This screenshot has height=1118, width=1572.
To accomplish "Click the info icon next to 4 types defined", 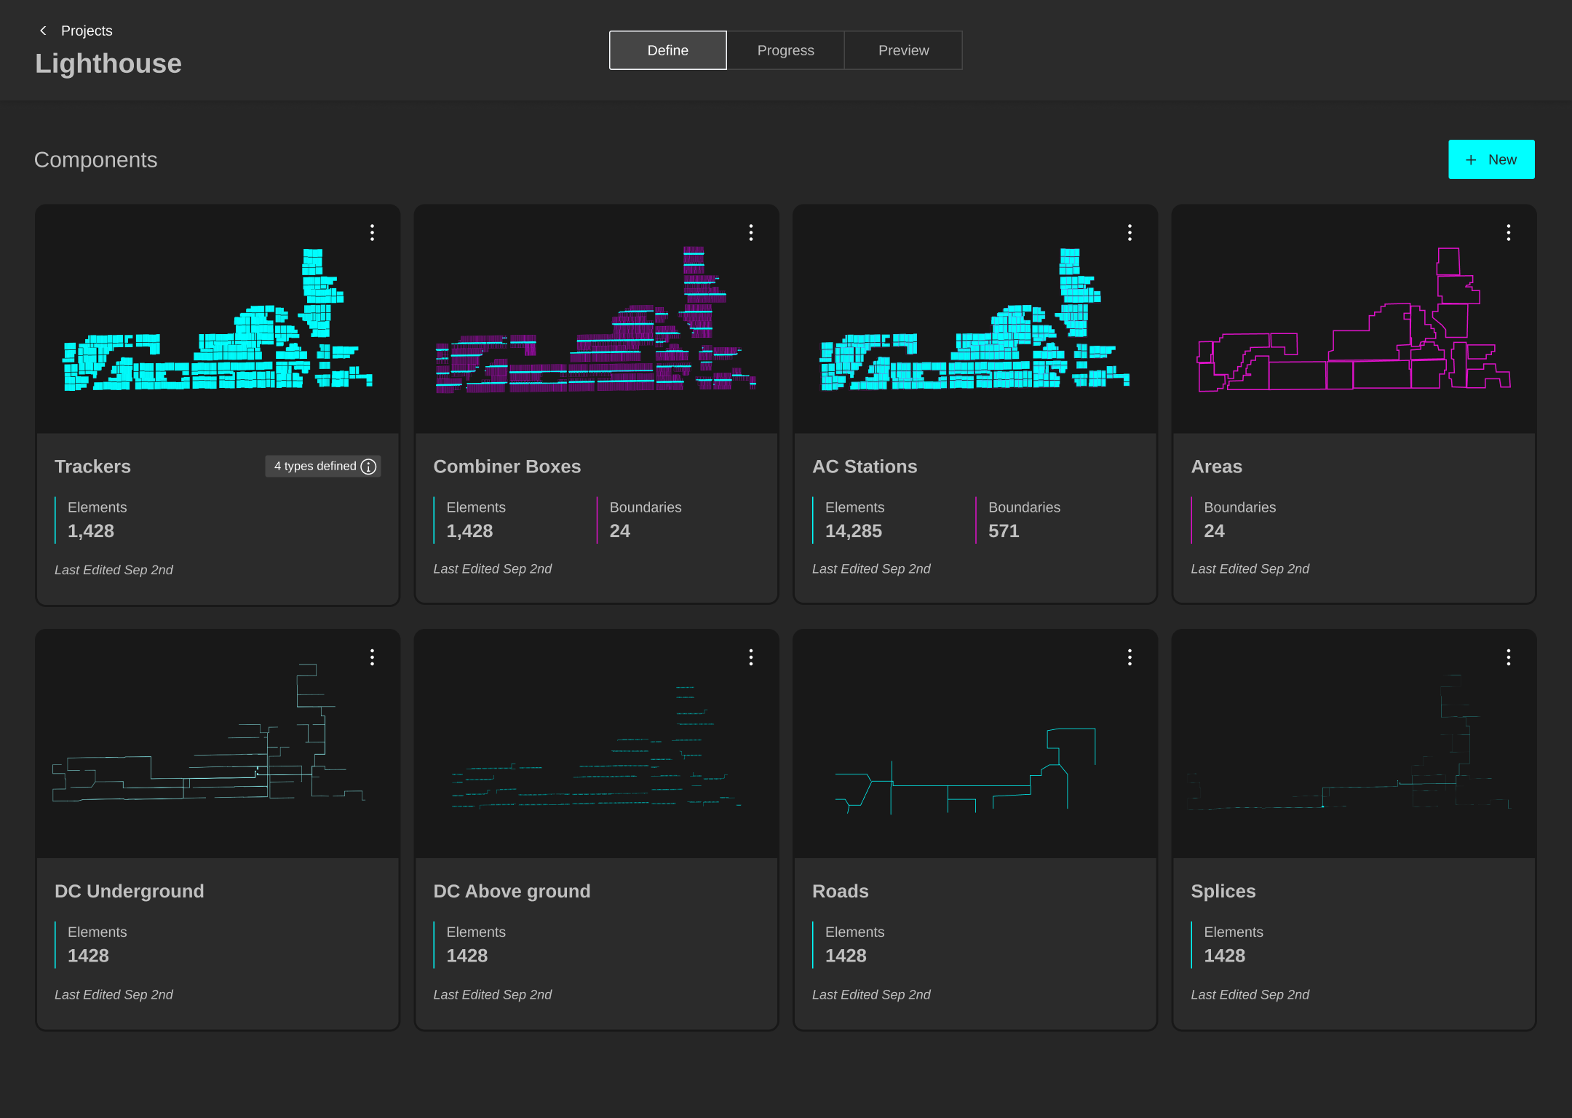I will 369,467.
